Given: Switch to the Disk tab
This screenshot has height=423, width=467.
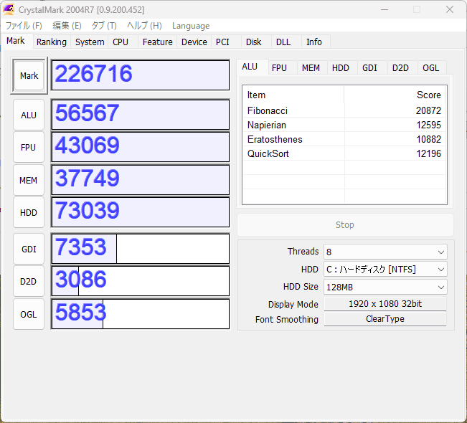Looking at the screenshot, I should (x=253, y=42).
